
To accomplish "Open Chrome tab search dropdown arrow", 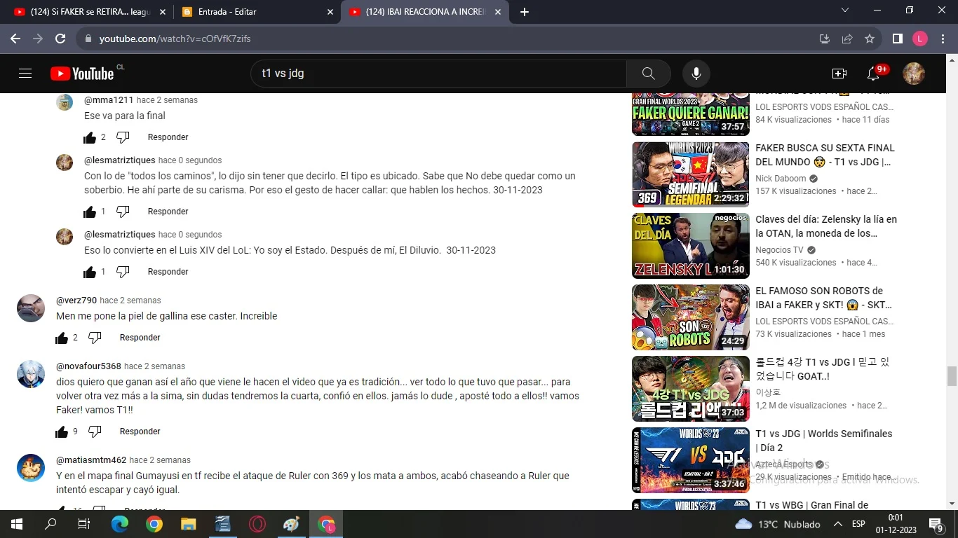I will coord(845,11).
